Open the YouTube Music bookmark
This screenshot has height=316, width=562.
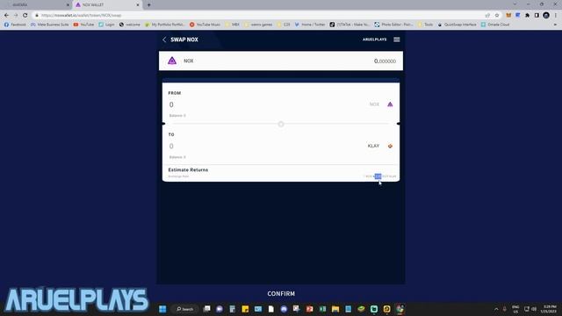[x=205, y=25]
